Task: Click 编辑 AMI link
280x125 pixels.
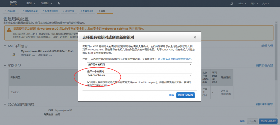Action: (x=267, y=46)
